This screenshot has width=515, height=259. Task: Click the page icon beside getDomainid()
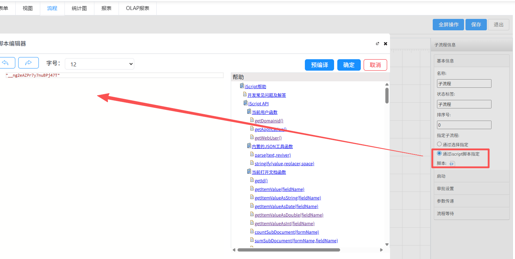click(x=252, y=120)
